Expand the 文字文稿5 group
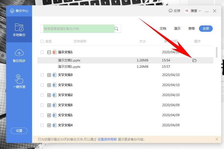 click(49, 105)
